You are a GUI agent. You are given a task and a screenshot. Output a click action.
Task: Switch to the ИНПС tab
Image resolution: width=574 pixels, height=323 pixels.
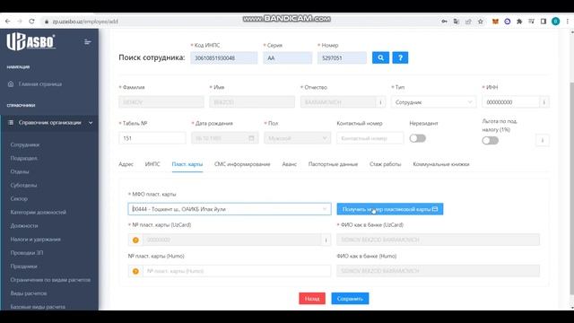pos(152,164)
